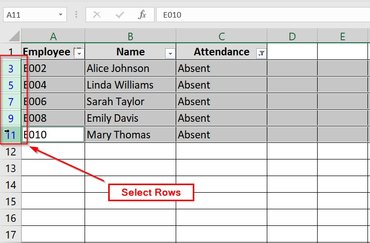Click the Cancel X icon in formula bar

97,15
